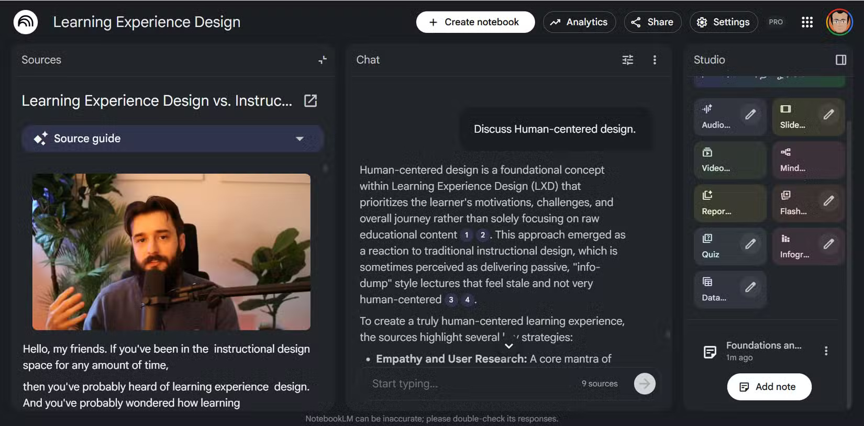Open chat configuration settings icon
864x426 pixels.
pos(627,60)
